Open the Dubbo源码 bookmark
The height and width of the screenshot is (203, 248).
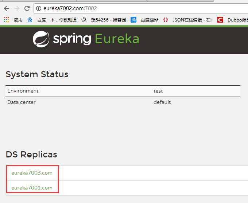click(x=238, y=20)
